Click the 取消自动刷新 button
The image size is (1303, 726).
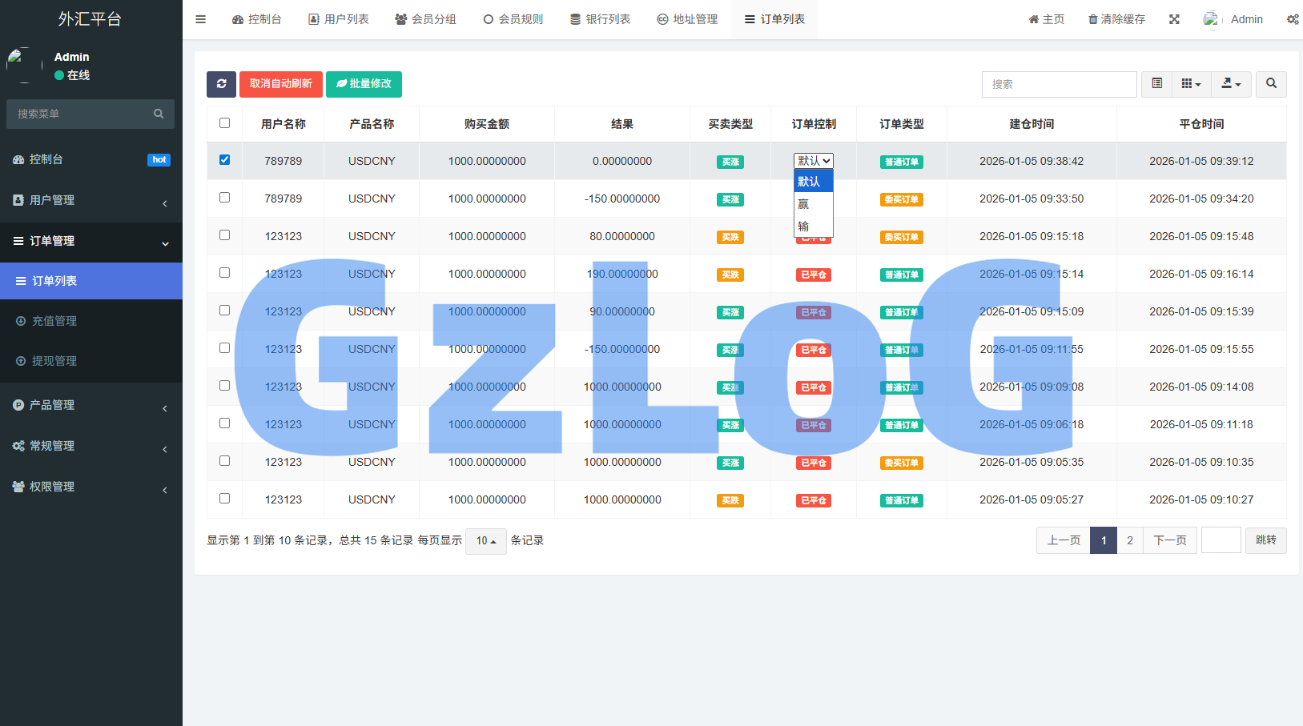pos(280,84)
